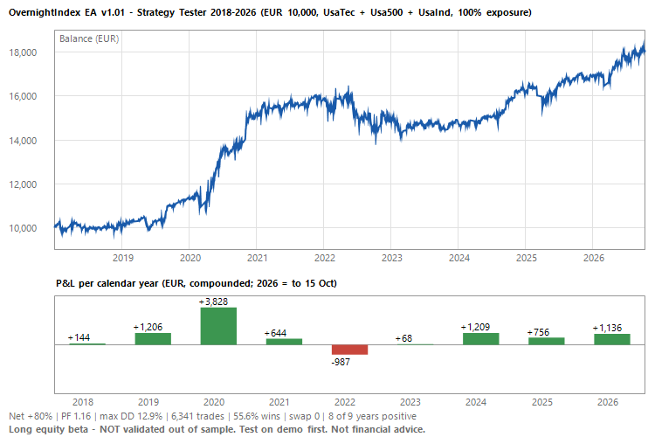Click the 2022 label under the P&L bars
The image size is (655, 437).
(x=345, y=402)
